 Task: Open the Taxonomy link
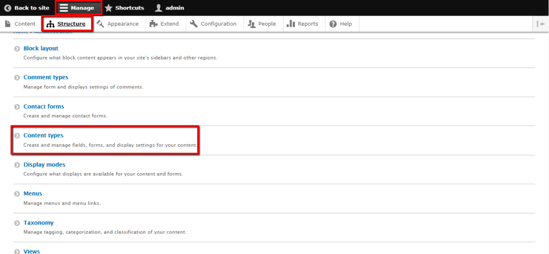pos(39,222)
